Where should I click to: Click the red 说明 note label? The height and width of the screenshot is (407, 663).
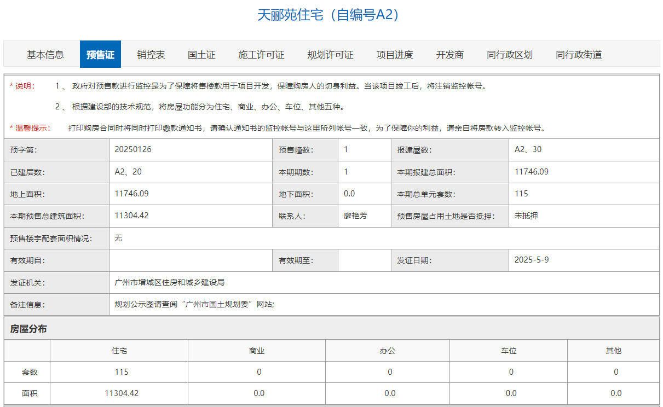pos(22,86)
